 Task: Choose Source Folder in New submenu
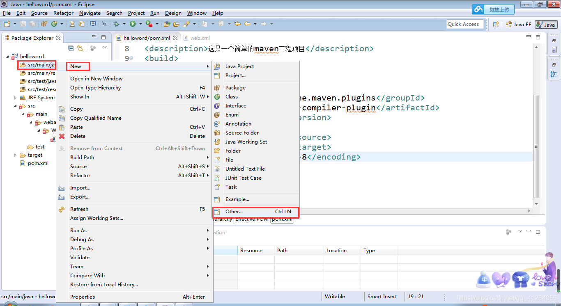pyautogui.click(x=255, y=133)
